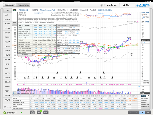Viewport: 153px width, 115px height.
Task: Select EAASX in the symbol list
Action: click(x=7, y=33)
